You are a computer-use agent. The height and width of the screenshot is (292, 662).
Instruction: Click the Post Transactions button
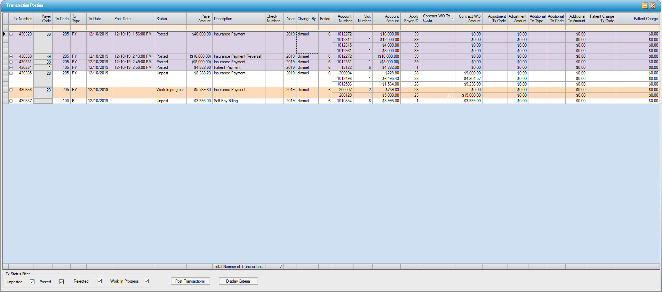[190, 281]
